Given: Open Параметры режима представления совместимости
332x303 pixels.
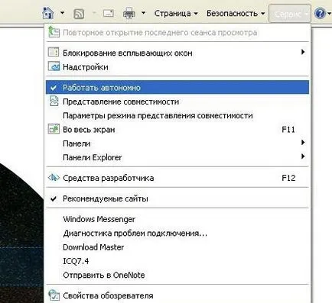Looking at the screenshot, I should pyautogui.click(x=177, y=115).
